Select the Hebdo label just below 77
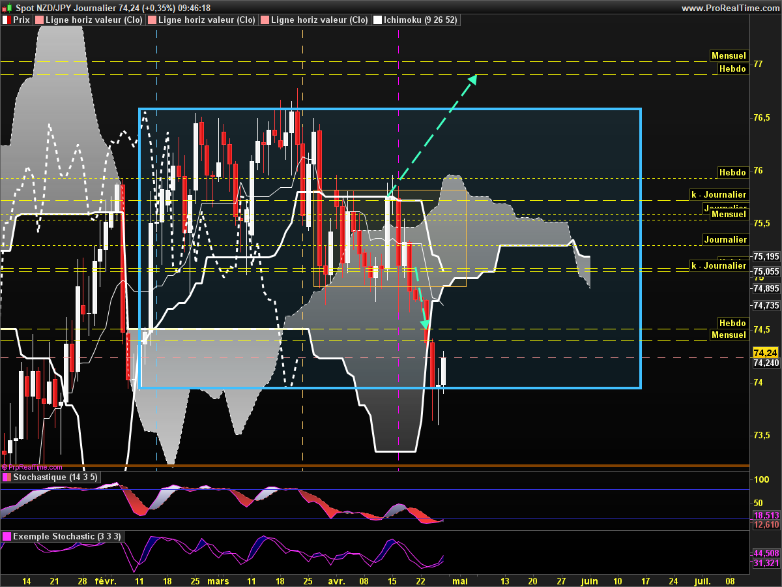The height and width of the screenshot is (587, 782). click(732, 68)
